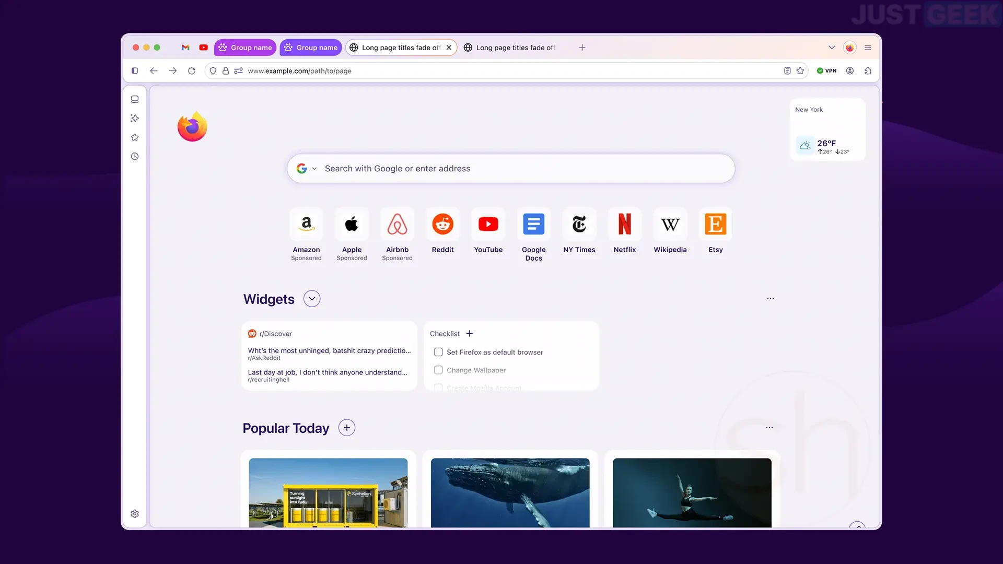Image resolution: width=1003 pixels, height=564 pixels.
Task: Reload the current page
Action: click(x=192, y=71)
